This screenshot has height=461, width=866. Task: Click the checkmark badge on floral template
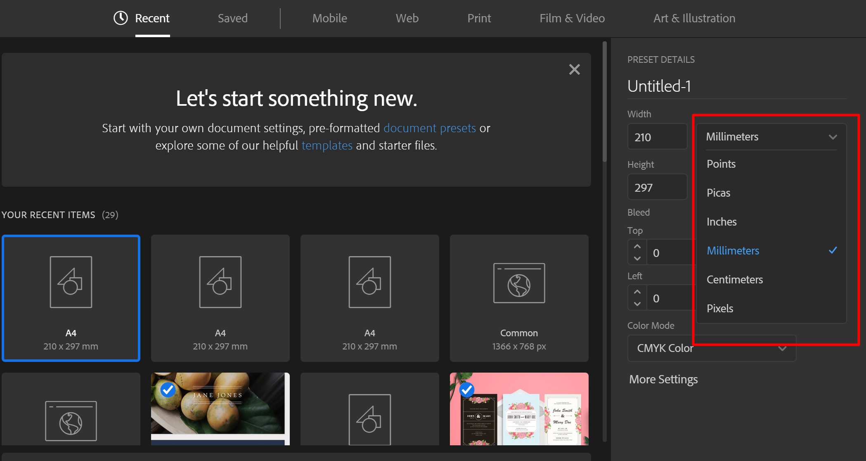(467, 390)
